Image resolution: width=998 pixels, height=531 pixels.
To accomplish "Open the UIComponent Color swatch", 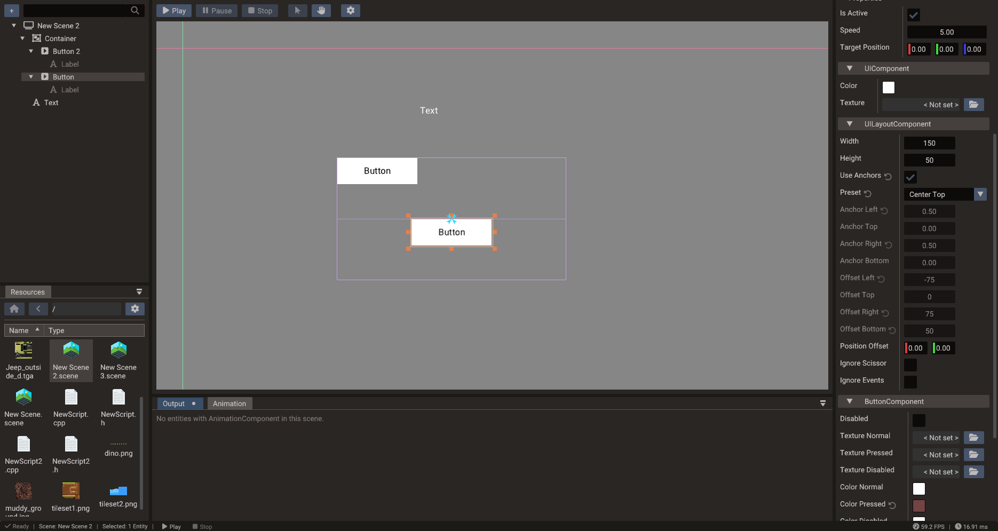I will [x=889, y=88].
